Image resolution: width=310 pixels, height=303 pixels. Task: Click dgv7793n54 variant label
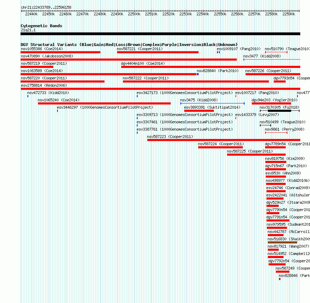click(x=292, y=78)
